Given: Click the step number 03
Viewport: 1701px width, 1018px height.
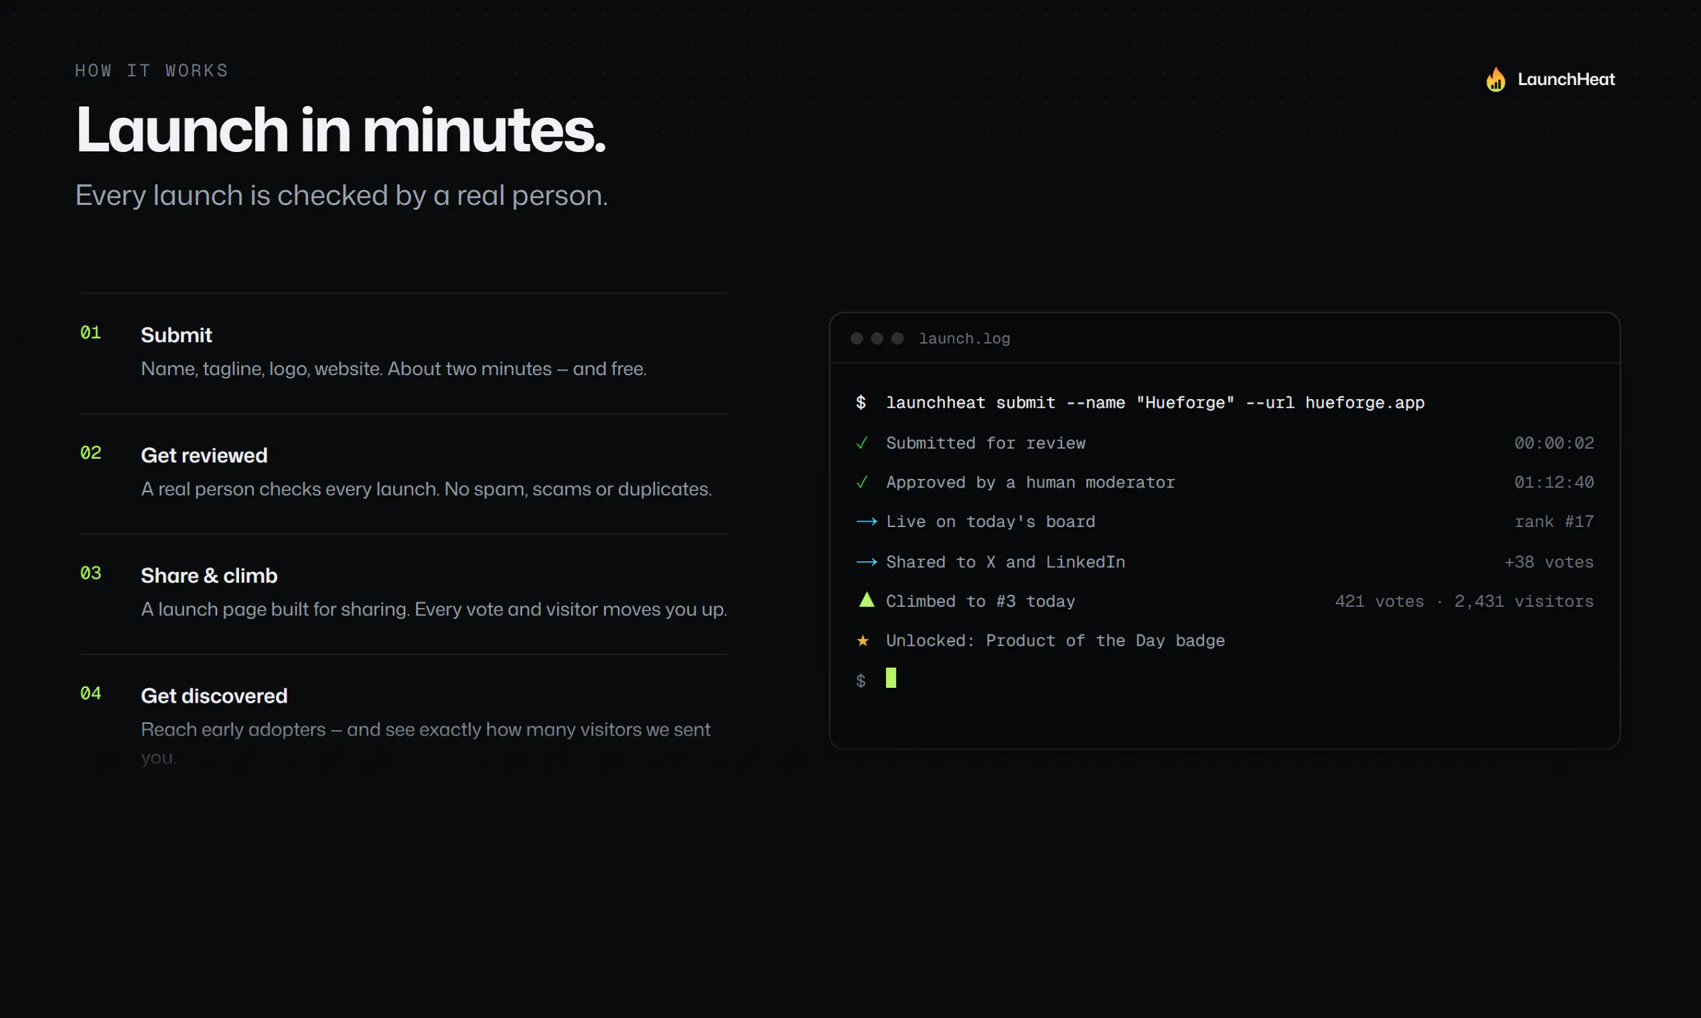Looking at the screenshot, I should coord(90,573).
